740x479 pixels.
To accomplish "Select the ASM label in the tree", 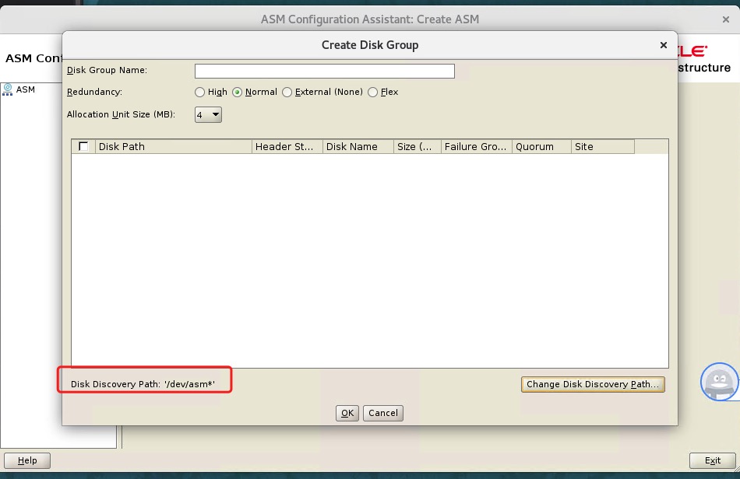I will pos(26,89).
